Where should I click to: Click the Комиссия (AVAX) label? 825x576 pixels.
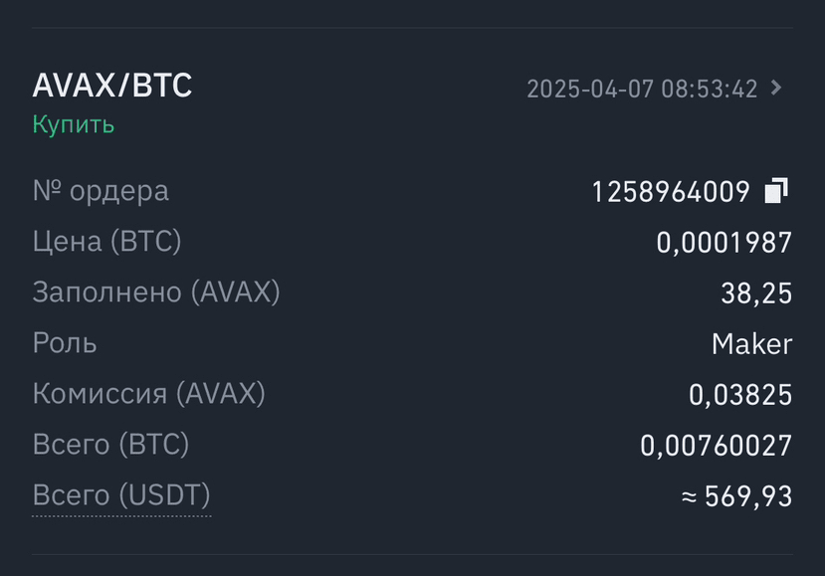[149, 394]
